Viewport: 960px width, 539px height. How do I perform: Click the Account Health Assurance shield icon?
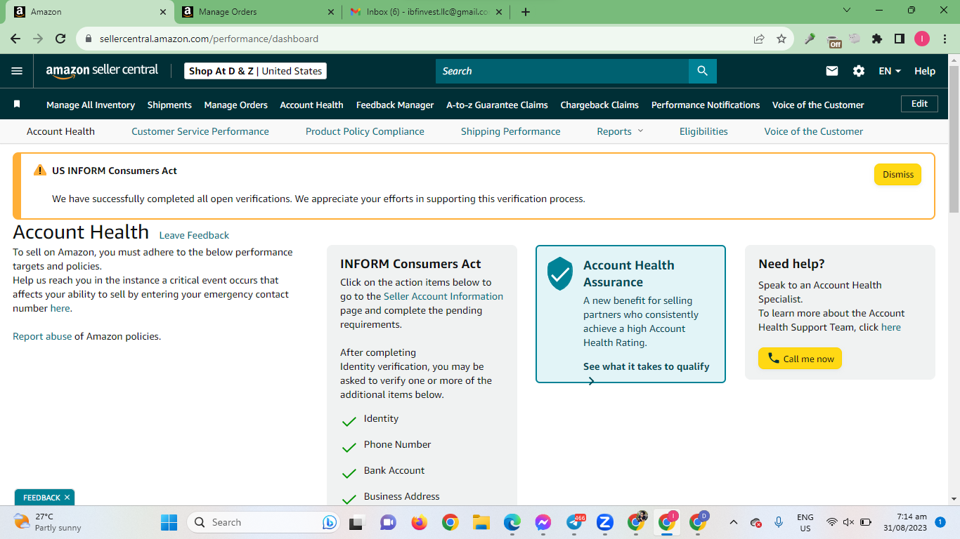coord(560,273)
